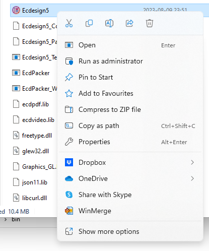209x251 pixels.
Task: Select Run as administrator
Action: (130, 61)
